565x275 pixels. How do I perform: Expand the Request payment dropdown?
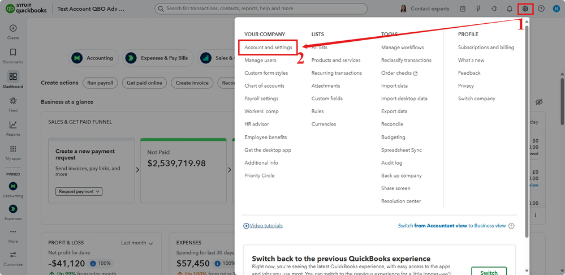(79, 191)
